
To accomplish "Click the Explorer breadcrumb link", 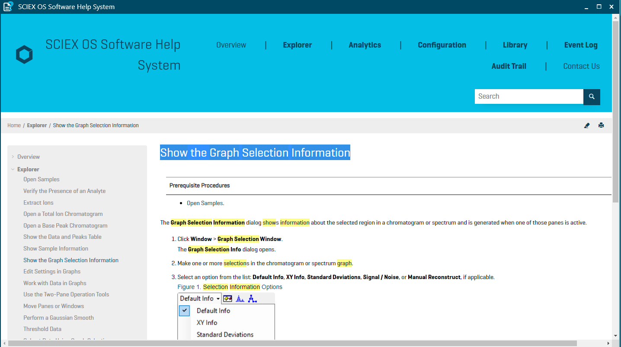I will (x=37, y=125).
